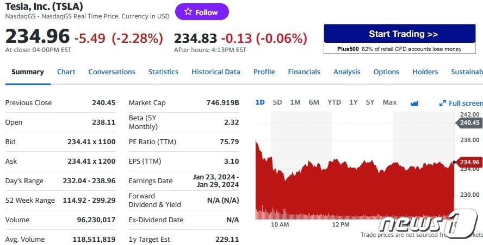483x245 pixels.
Task: Click the 234.96 current price marker on chart
Action: tap(469, 162)
